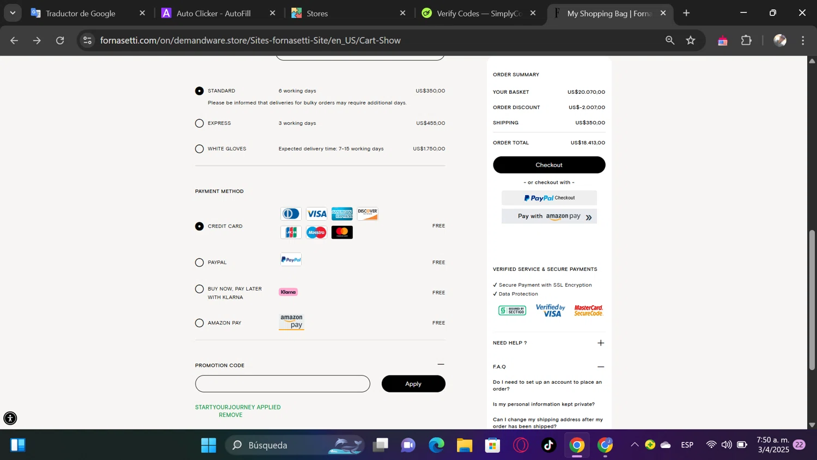This screenshot has height=460, width=817.
Task: Click the Verified by Visa badge
Action: tap(551, 311)
